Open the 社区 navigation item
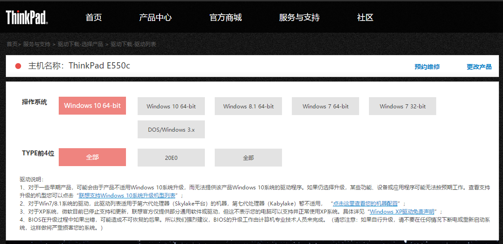 365,17
